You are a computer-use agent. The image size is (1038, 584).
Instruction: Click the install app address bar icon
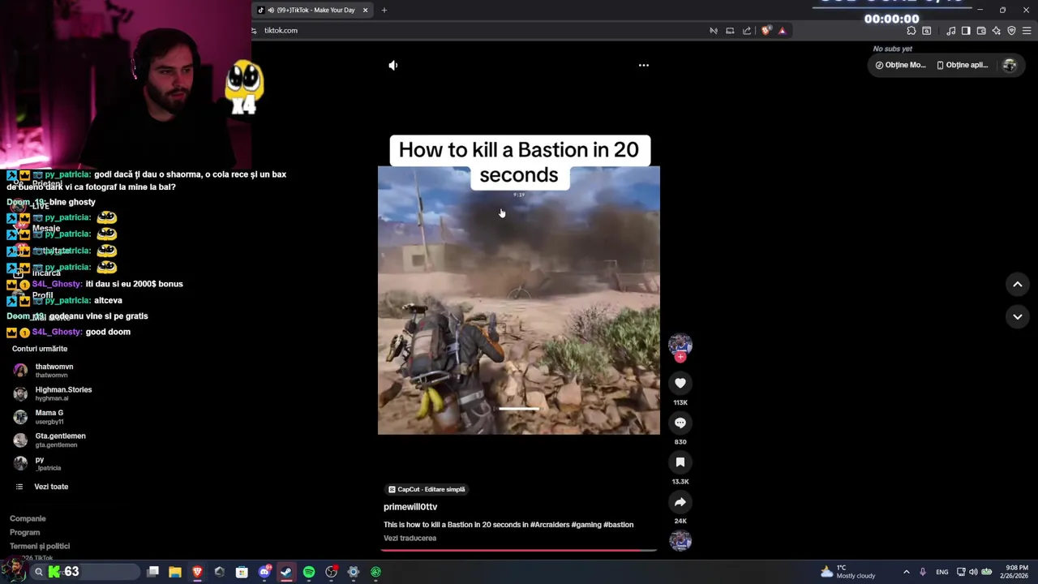click(730, 31)
